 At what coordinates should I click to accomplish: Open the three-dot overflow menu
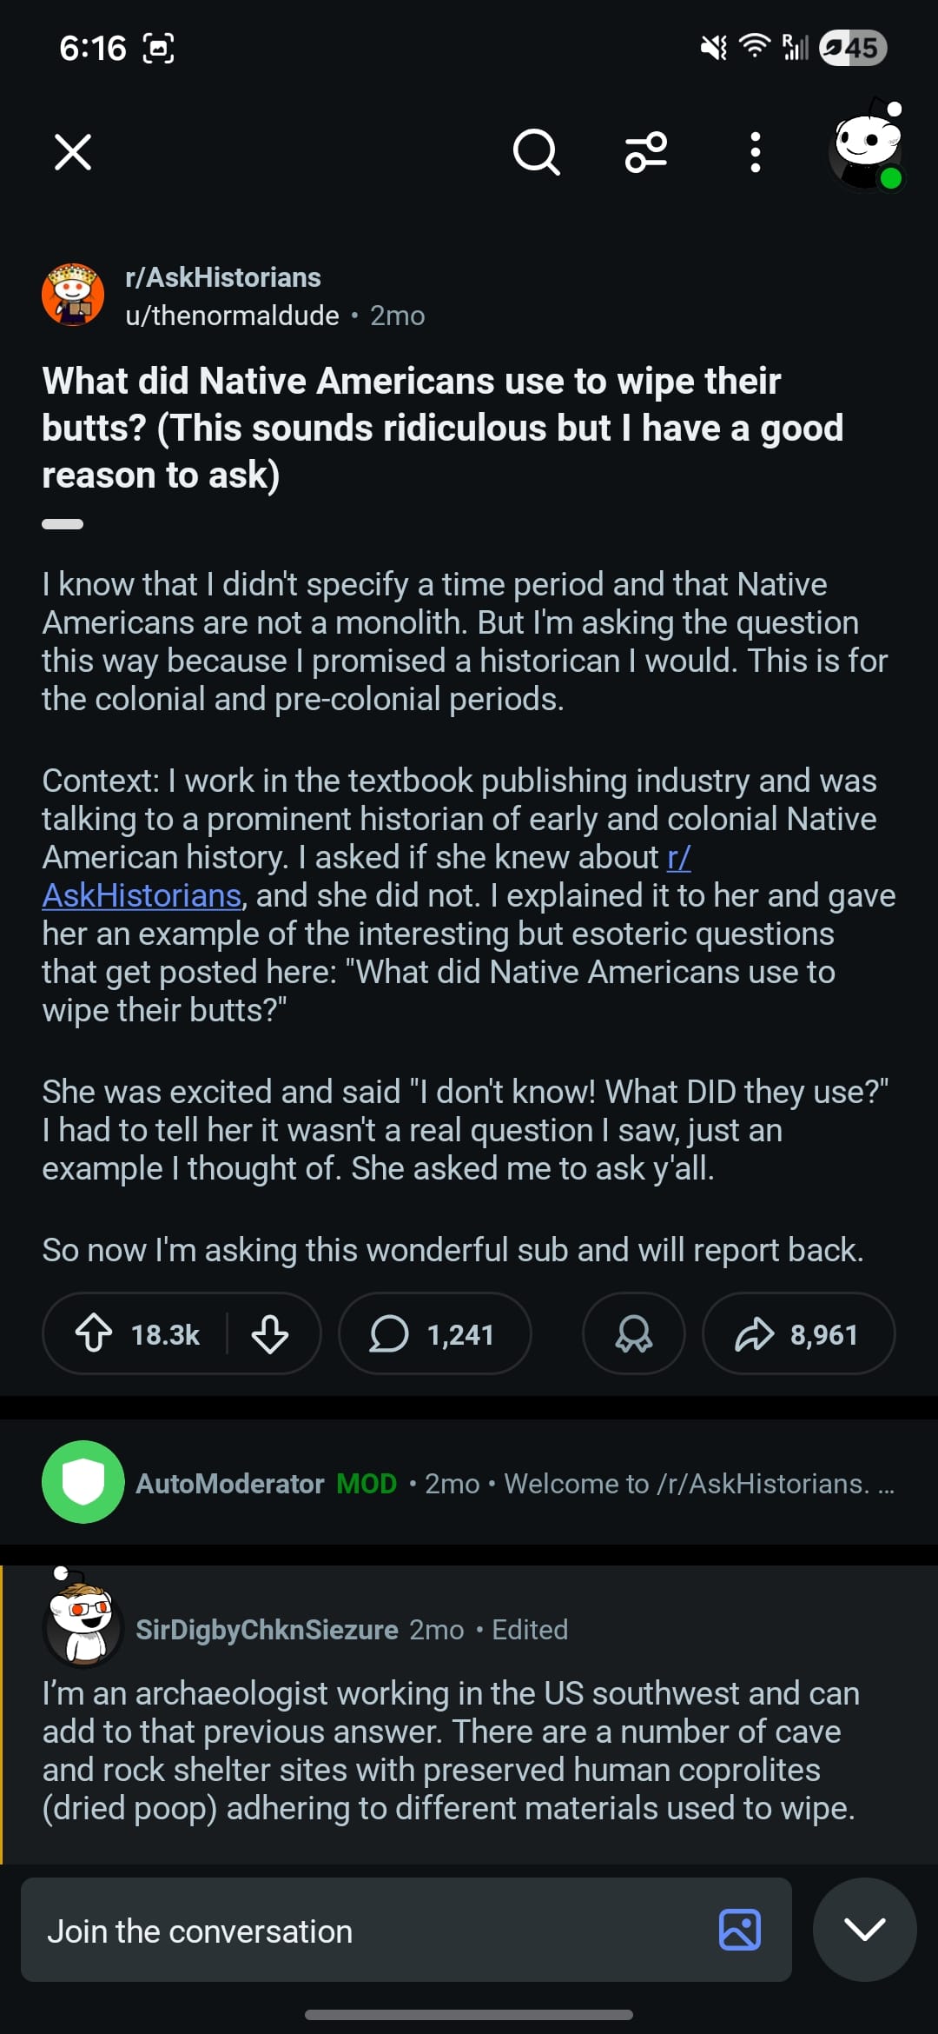click(756, 153)
